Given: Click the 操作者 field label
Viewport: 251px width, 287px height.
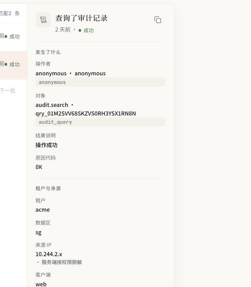Looking at the screenshot, I should click(43, 64).
